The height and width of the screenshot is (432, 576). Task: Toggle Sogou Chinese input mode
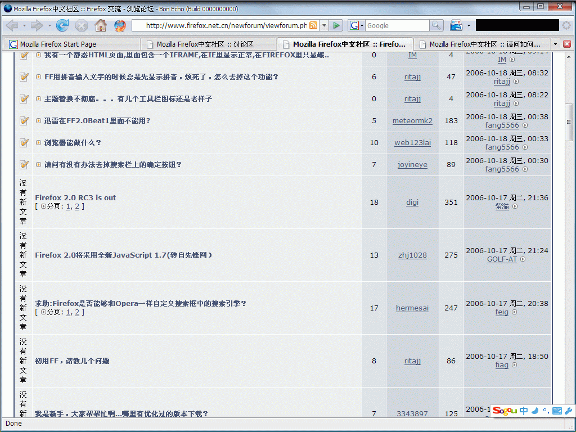point(524,411)
